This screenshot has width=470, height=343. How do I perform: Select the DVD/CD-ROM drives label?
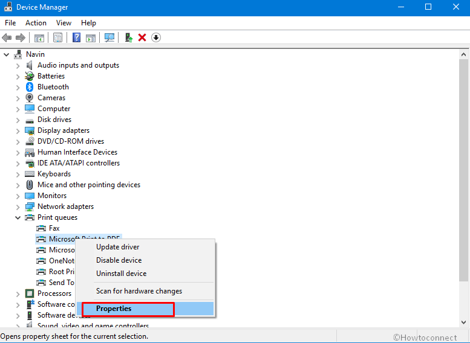click(71, 141)
